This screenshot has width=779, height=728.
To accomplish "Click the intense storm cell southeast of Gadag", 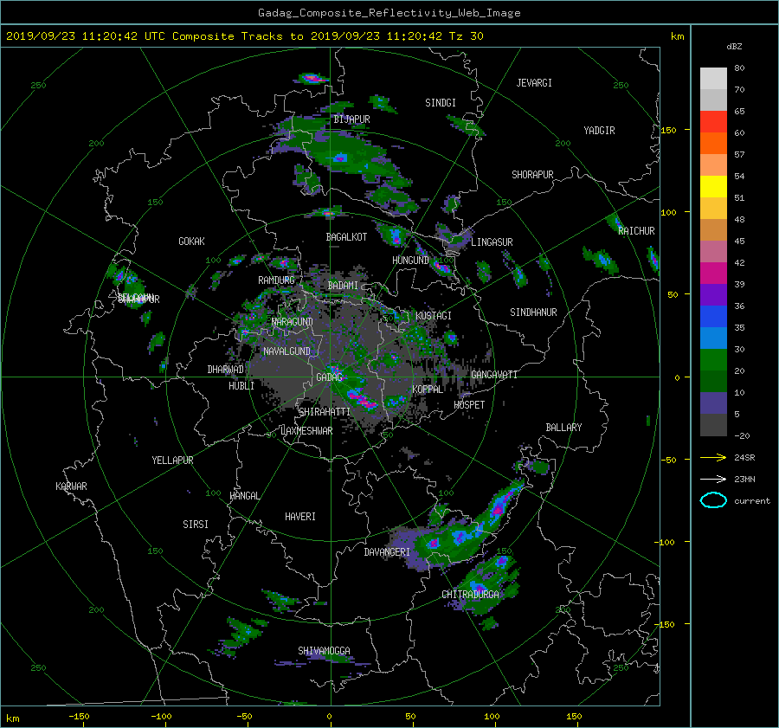I will point(363,399).
